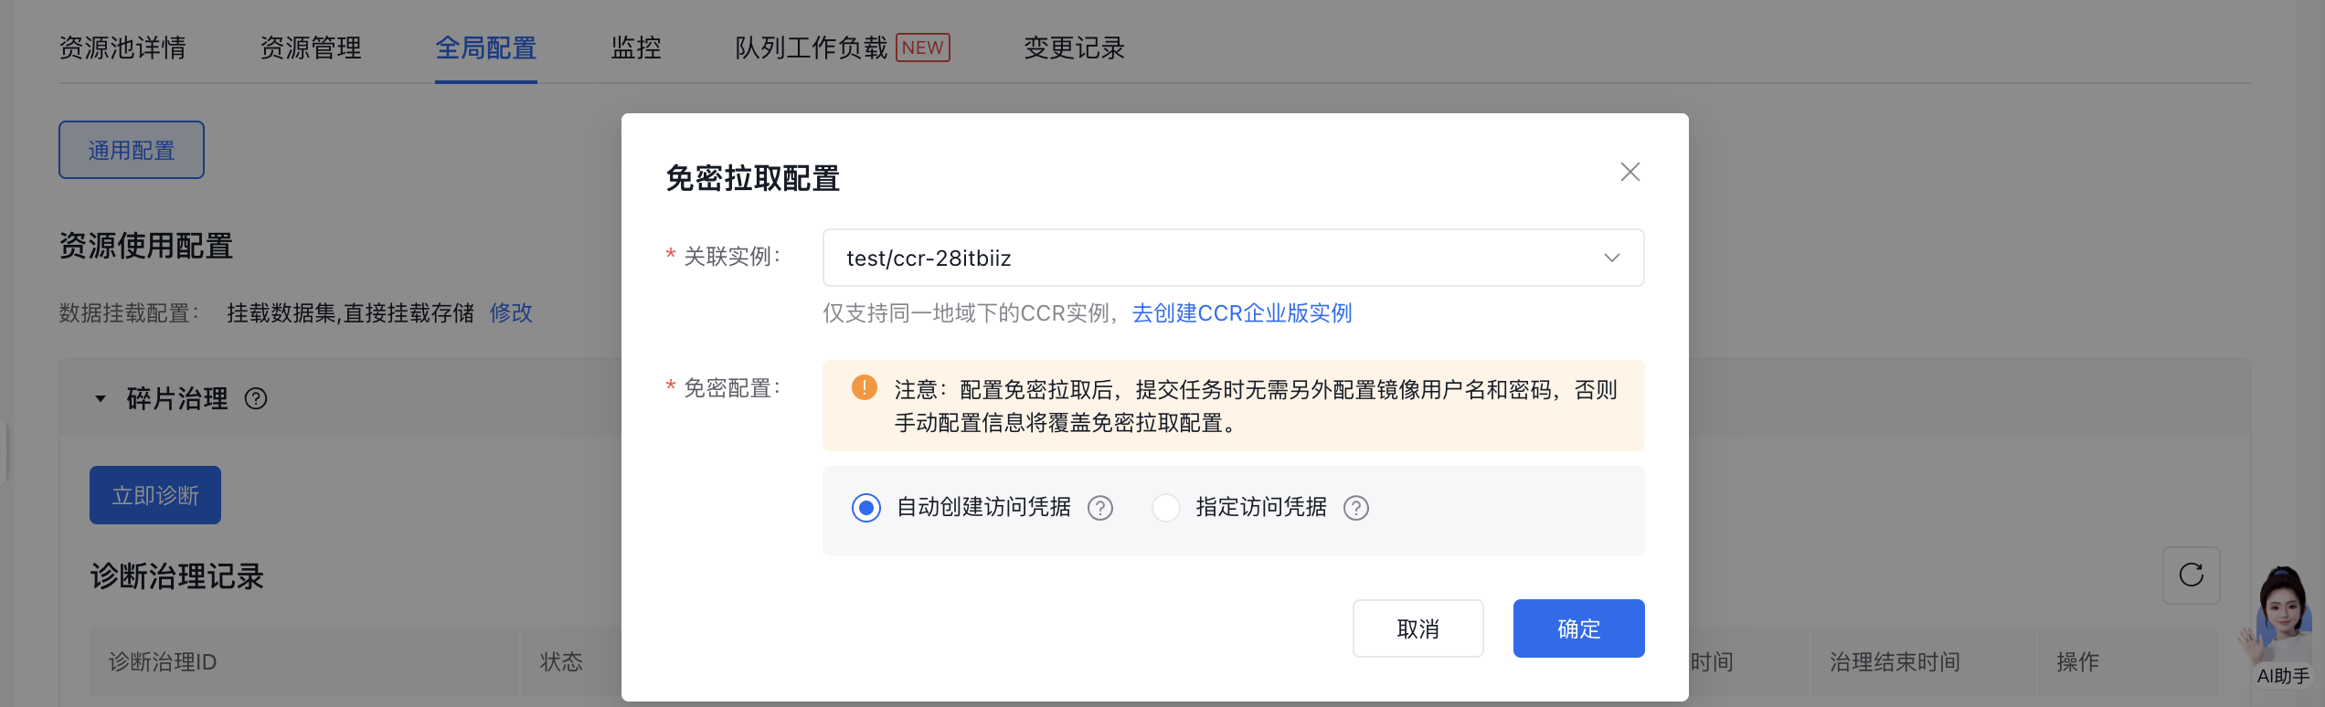Collapse the 碎片治理 section triangle
This screenshot has height=707, width=2325.
click(x=101, y=399)
